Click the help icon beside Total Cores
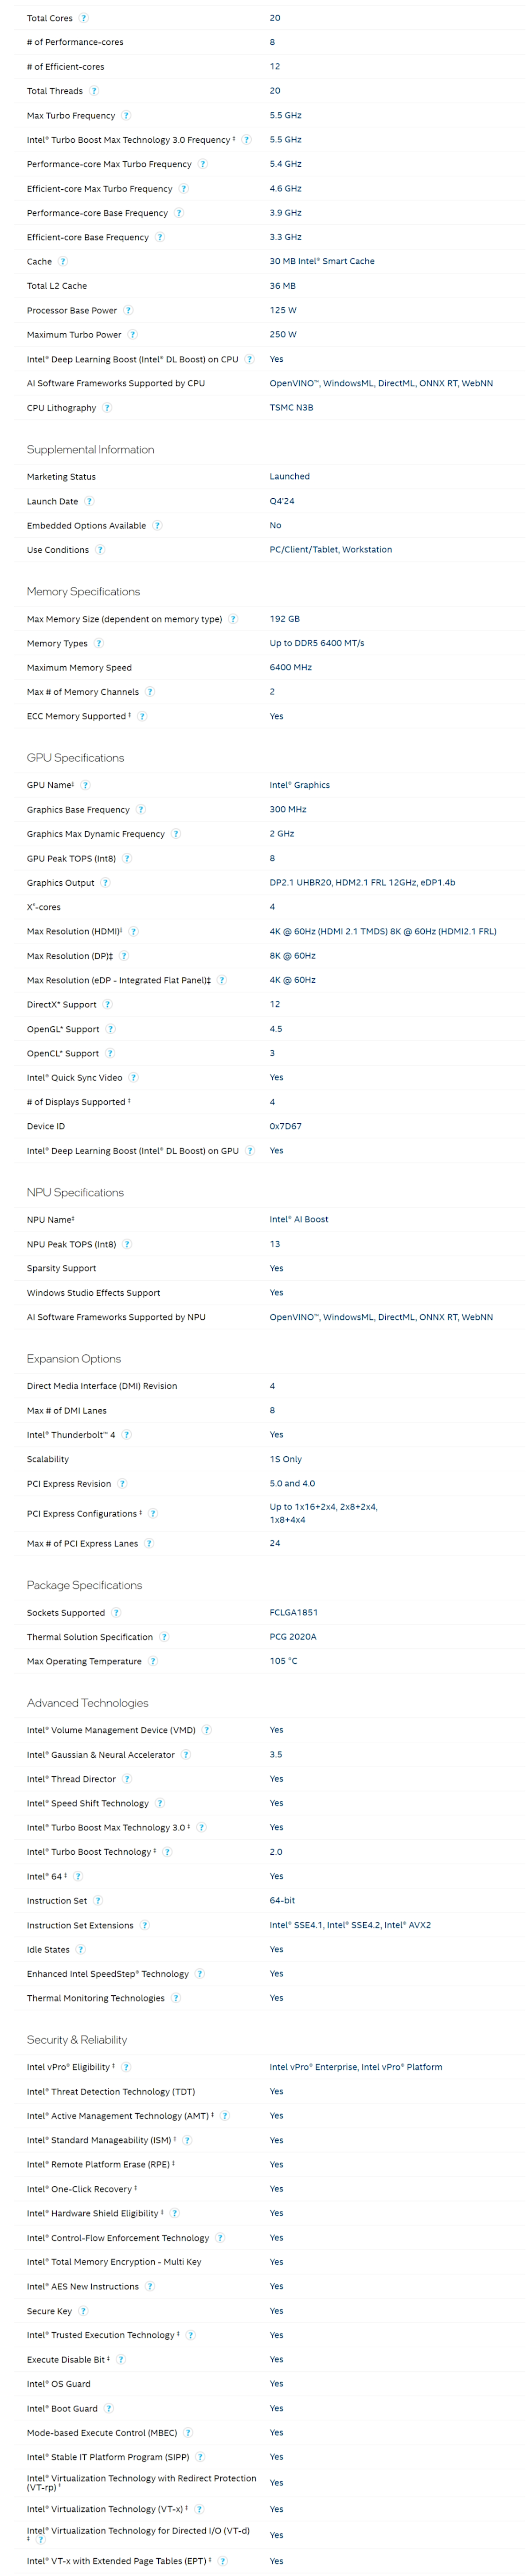 tap(84, 18)
